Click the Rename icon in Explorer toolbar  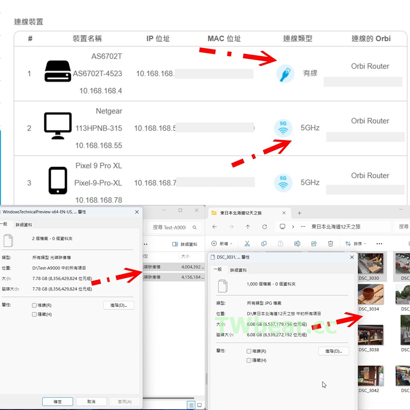pyautogui.click(x=297, y=244)
